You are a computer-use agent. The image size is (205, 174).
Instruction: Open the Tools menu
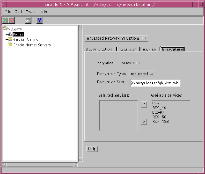[30, 12]
